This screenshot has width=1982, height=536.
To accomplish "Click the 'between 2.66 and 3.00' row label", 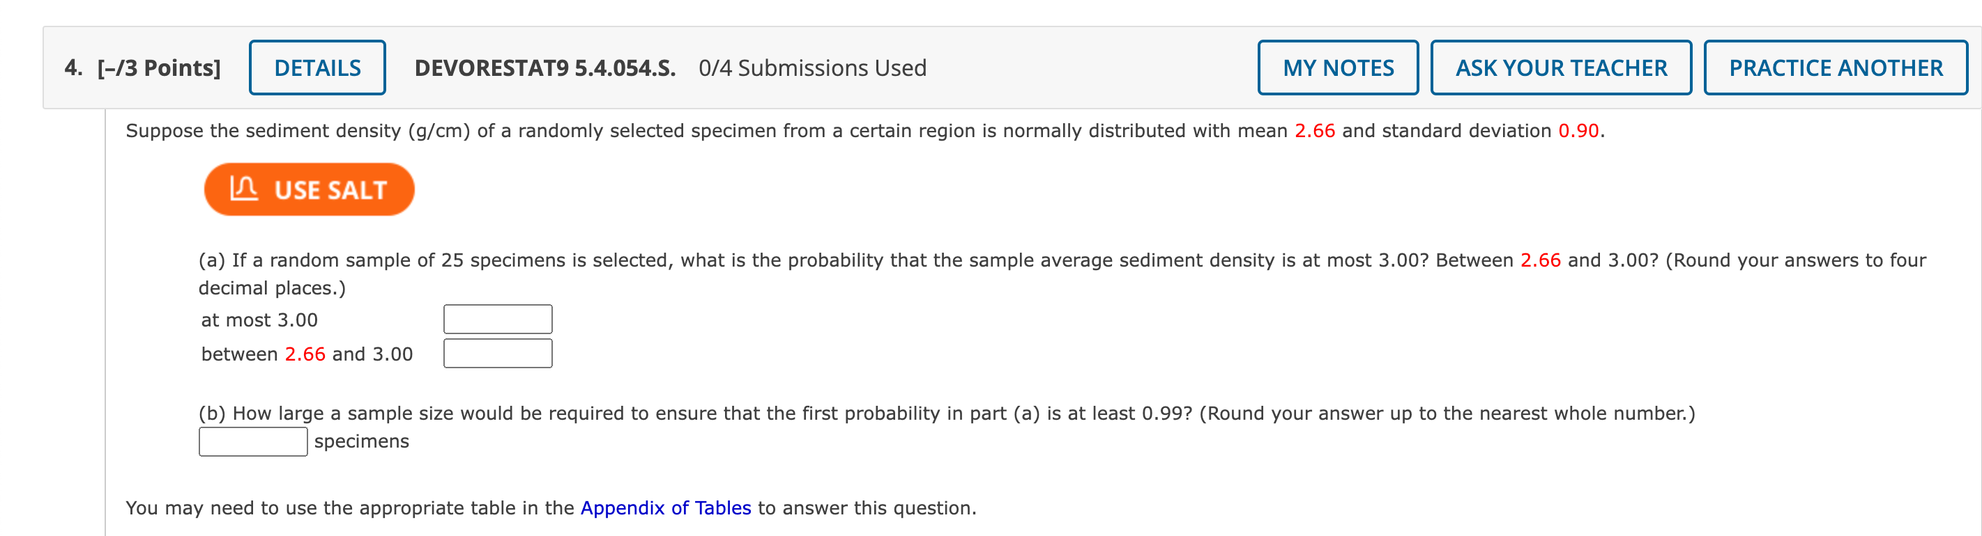I will point(307,354).
